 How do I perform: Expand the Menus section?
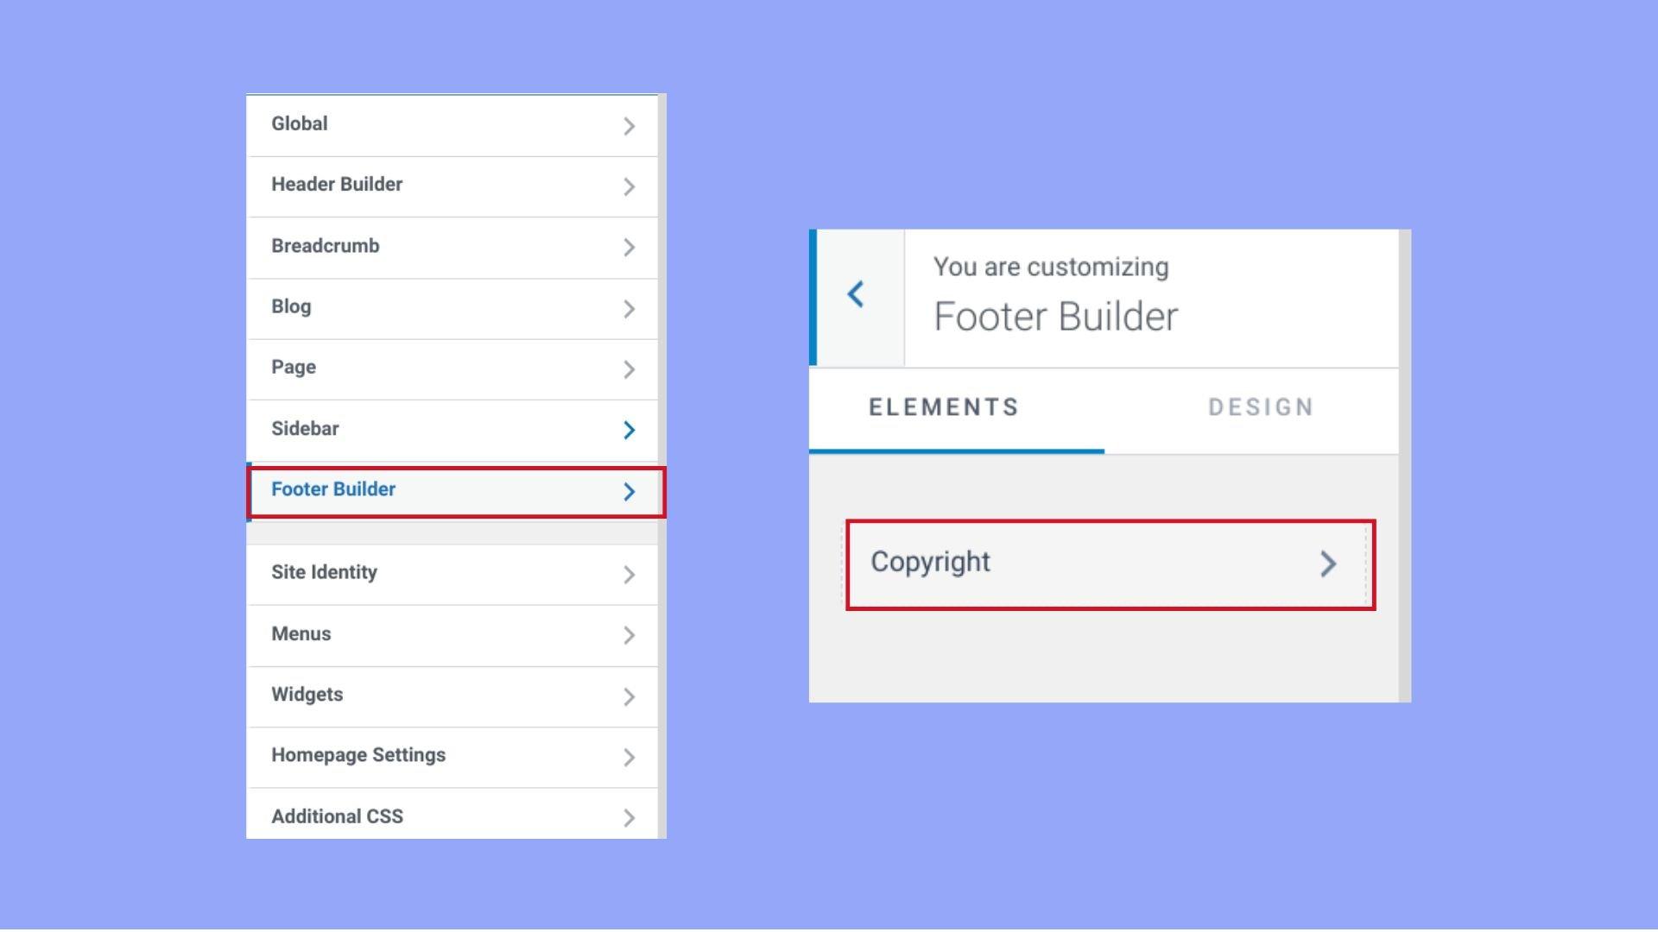pyautogui.click(x=452, y=636)
